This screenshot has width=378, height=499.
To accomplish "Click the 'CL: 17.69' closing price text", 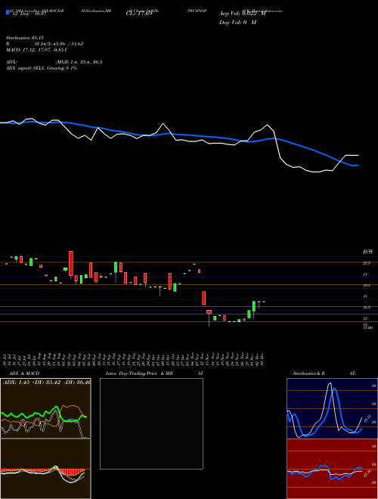I will tap(139, 14).
